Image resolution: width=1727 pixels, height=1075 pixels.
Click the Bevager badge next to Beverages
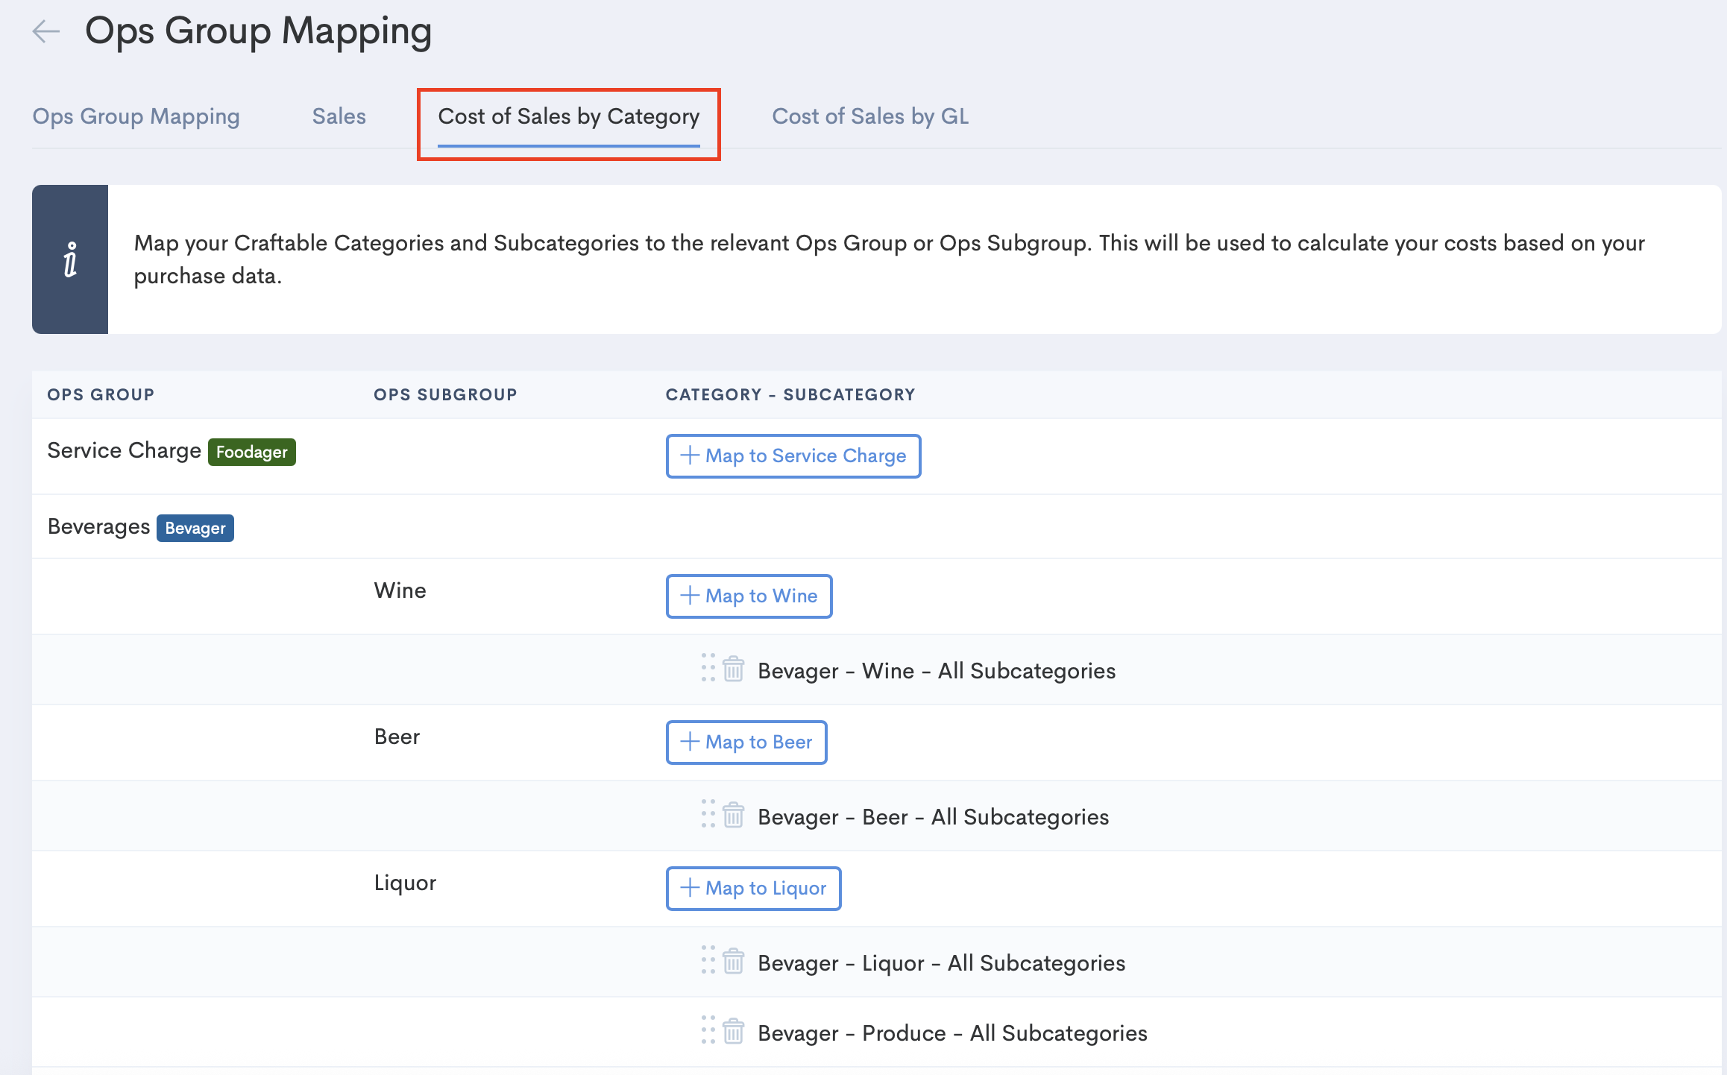[x=195, y=528]
